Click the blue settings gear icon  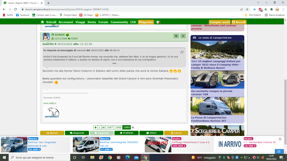tap(279, 151)
